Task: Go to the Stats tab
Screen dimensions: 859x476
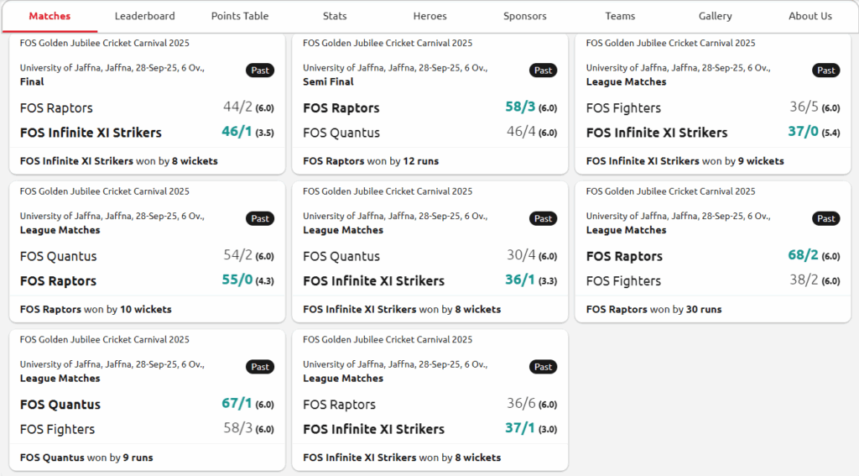Action: tap(335, 16)
